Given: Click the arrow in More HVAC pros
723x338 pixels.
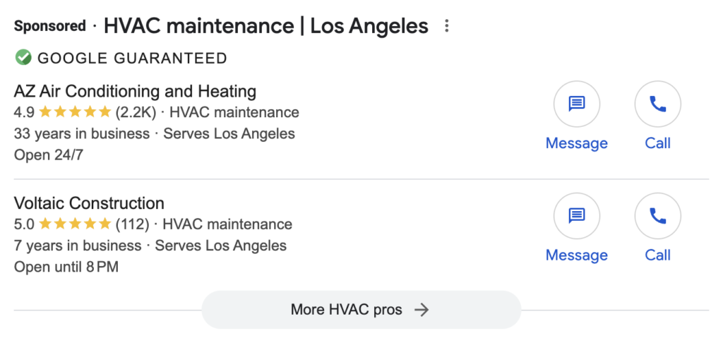Looking at the screenshot, I should coord(422,310).
